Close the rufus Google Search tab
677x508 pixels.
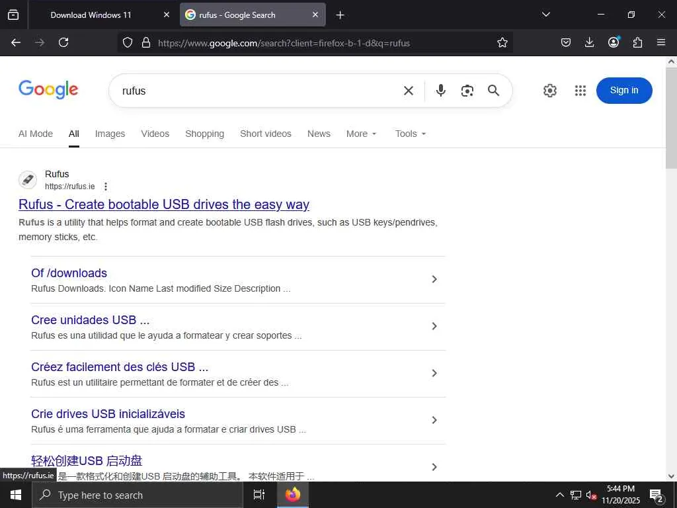(315, 15)
